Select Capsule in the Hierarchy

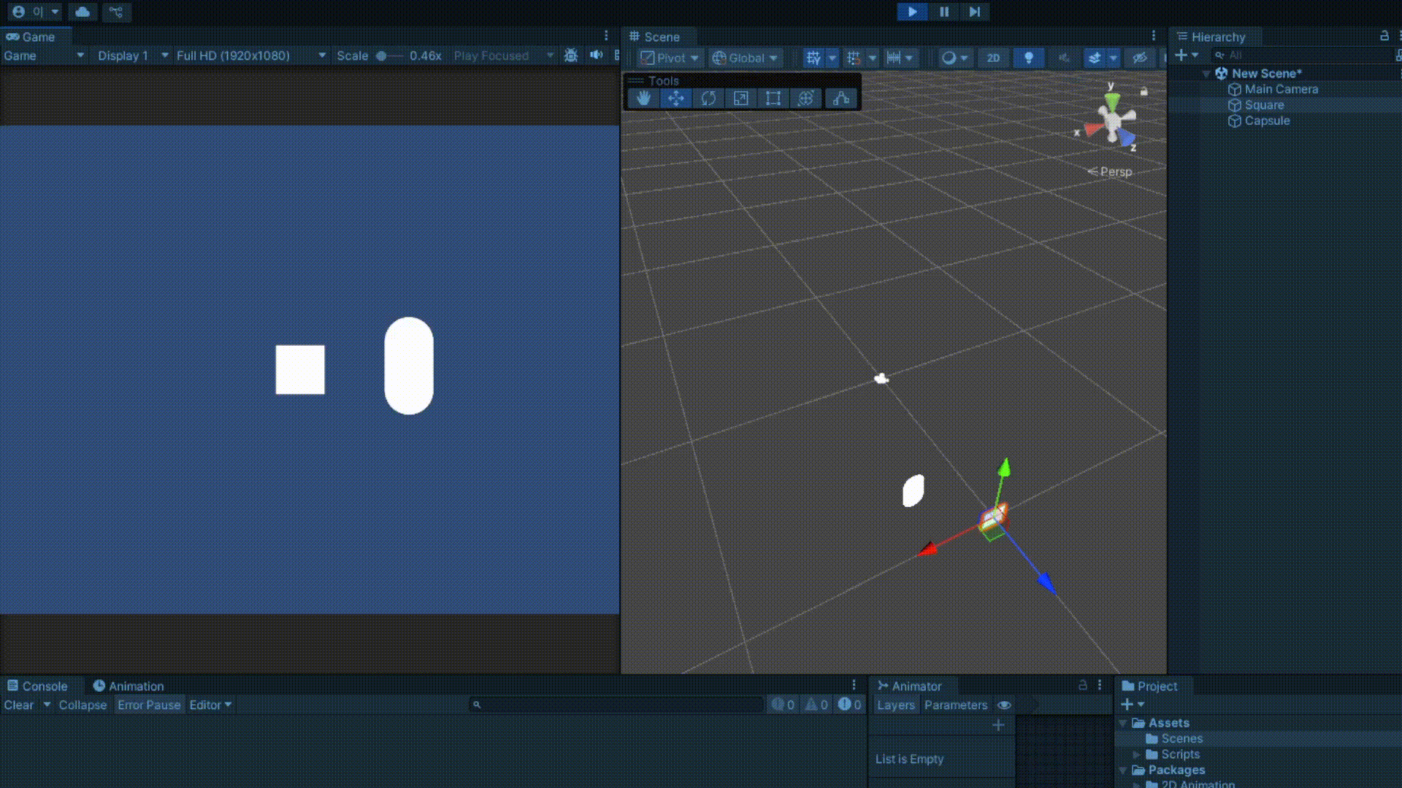coord(1266,121)
